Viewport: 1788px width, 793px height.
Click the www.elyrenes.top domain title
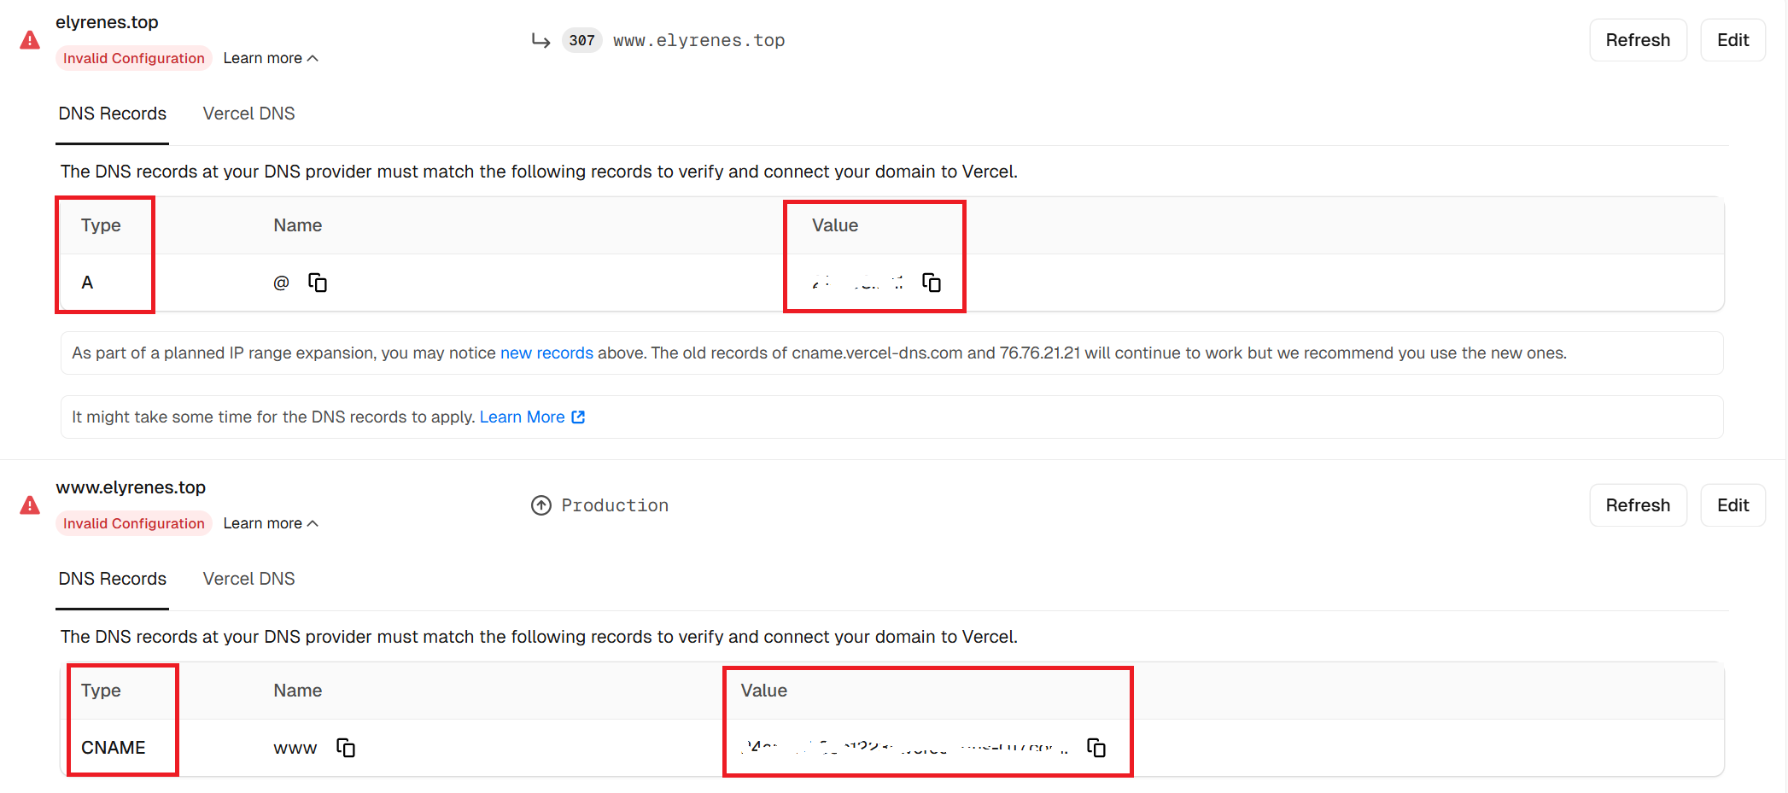coord(131,487)
